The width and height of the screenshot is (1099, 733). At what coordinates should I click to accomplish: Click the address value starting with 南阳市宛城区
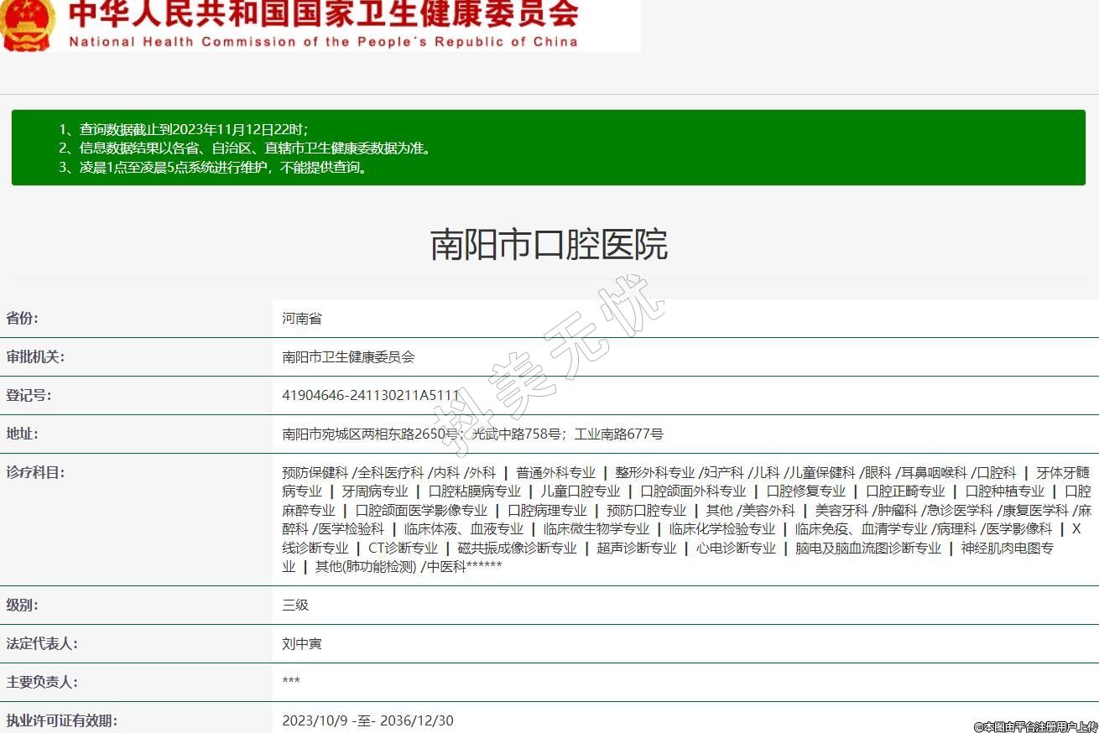click(x=472, y=434)
